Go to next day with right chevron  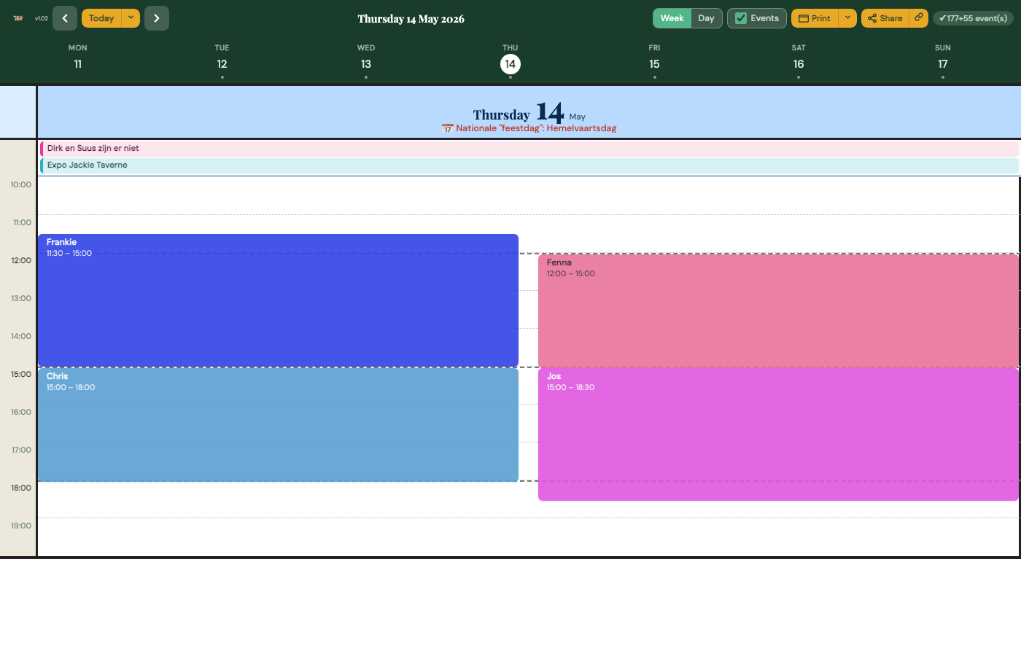pyautogui.click(x=157, y=18)
